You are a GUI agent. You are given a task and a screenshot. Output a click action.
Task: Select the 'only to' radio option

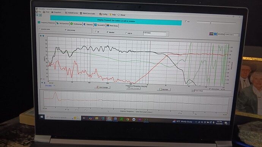coord(129,33)
